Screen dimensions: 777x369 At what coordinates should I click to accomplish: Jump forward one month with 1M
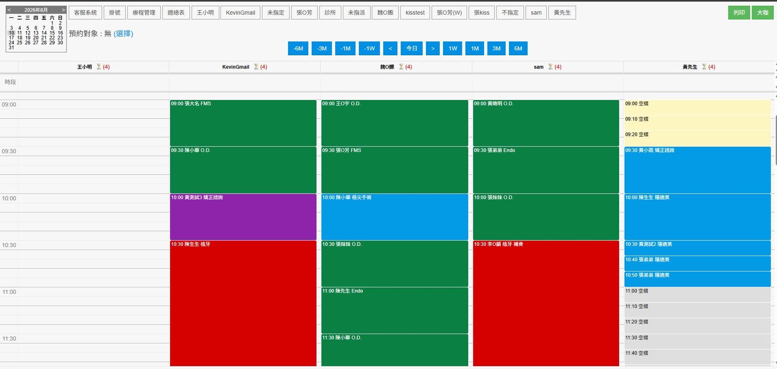point(475,48)
